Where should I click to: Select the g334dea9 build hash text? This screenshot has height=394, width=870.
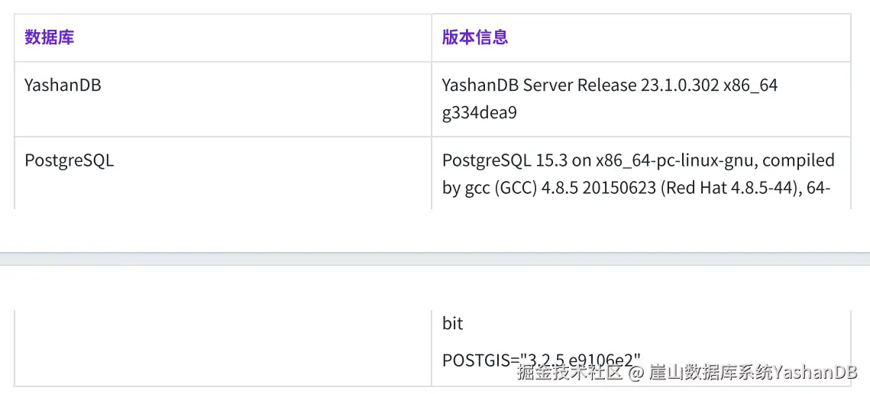(480, 113)
